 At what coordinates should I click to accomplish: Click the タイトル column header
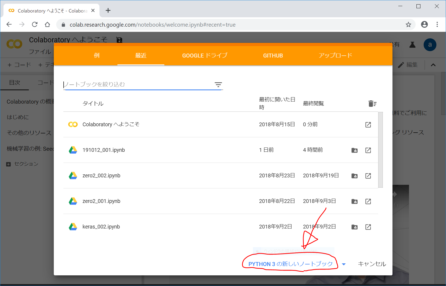[x=93, y=103]
